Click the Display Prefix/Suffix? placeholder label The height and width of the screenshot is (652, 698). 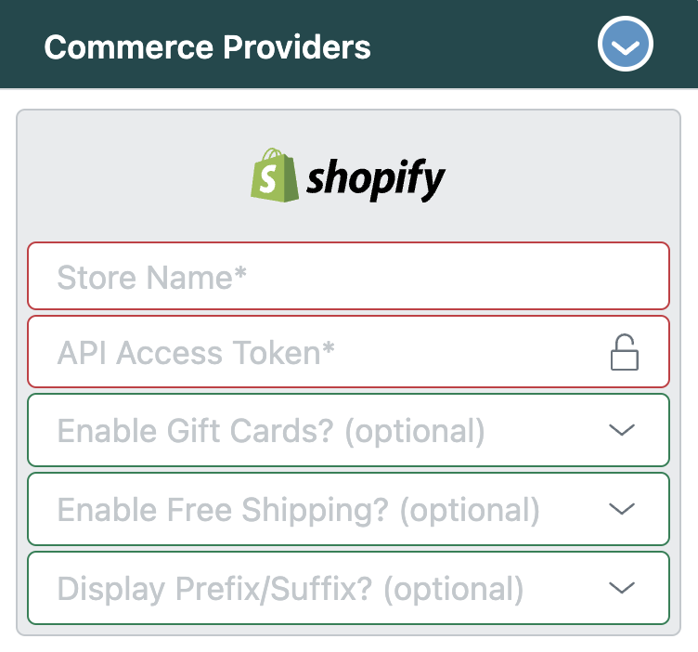(x=214, y=589)
